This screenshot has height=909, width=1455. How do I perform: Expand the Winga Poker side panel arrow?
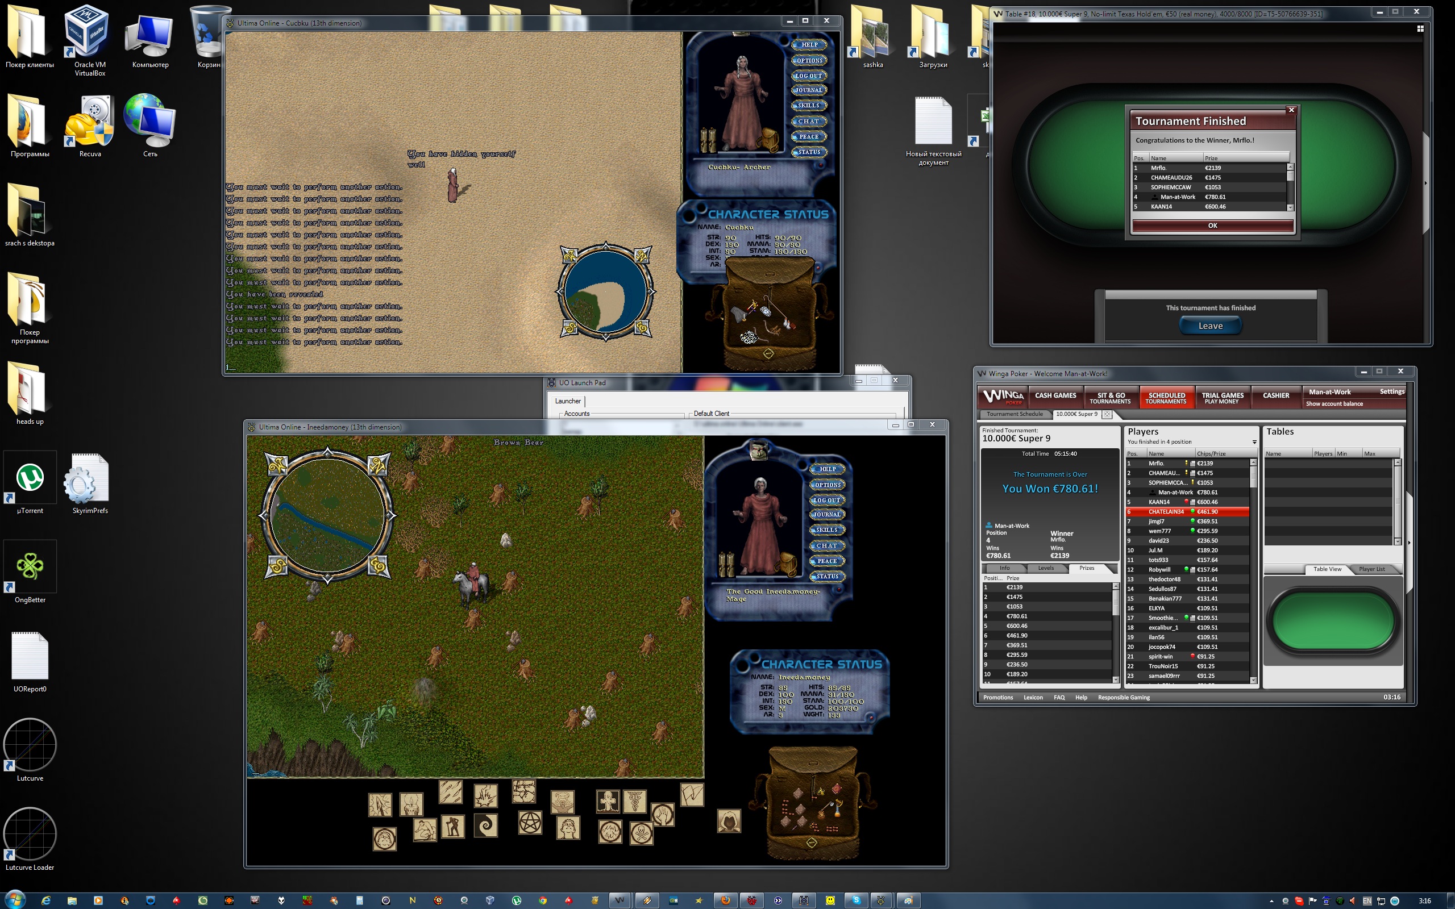coord(1410,543)
